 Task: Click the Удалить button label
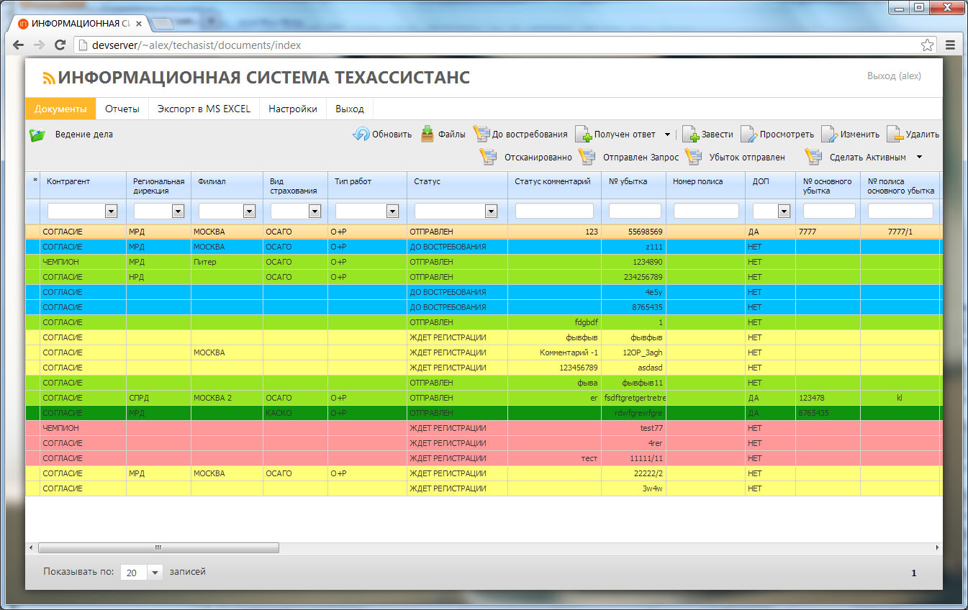[x=923, y=135]
